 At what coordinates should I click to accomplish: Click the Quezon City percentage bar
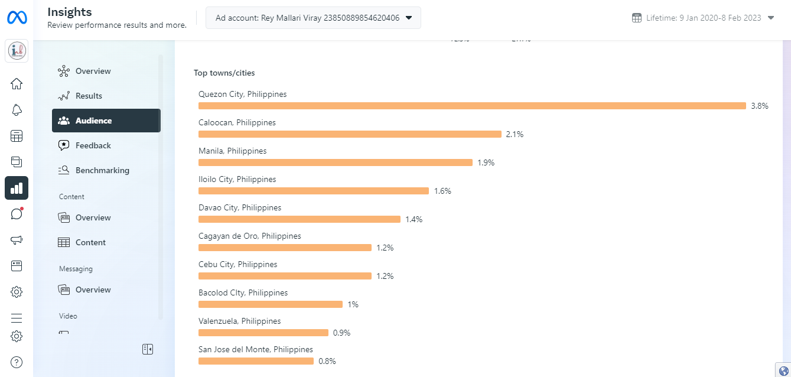[472, 106]
